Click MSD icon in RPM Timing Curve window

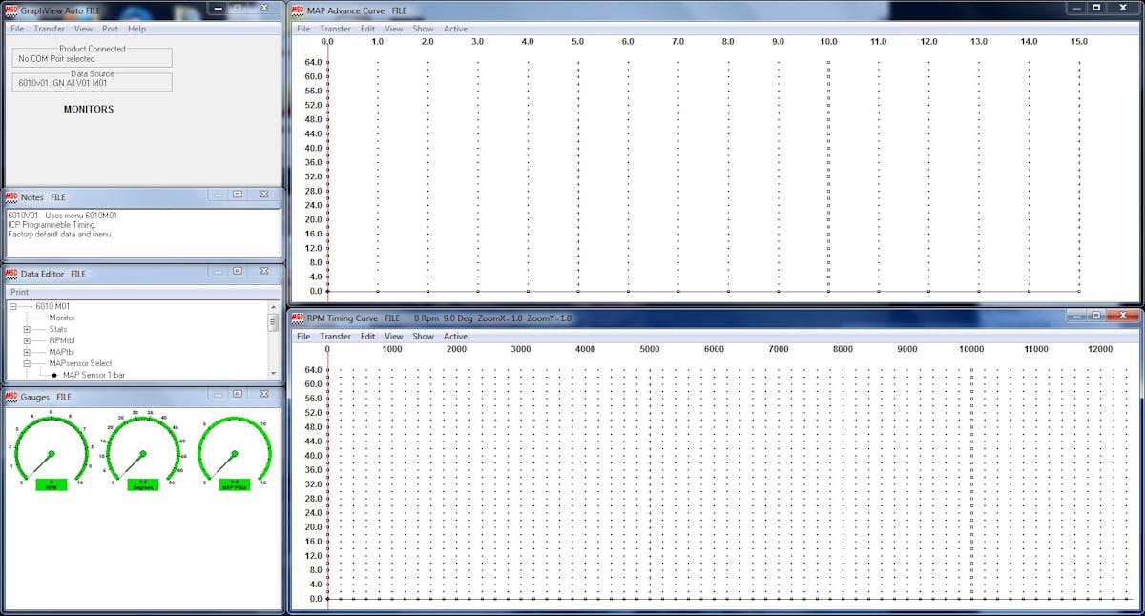298,318
